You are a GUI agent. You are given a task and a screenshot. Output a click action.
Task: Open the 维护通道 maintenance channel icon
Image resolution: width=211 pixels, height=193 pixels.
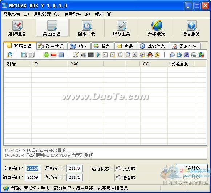17,28
